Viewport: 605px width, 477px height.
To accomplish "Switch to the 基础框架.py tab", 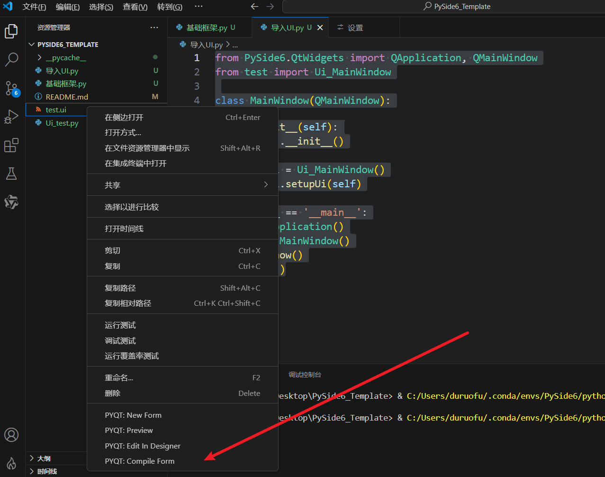I will coord(207,28).
